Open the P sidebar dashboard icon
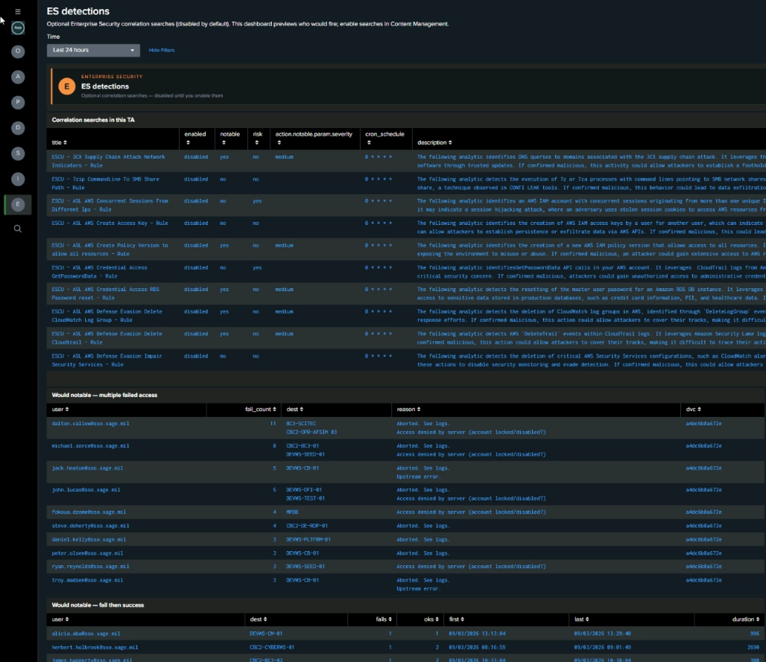This screenshot has height=662, width=766. 18,102
